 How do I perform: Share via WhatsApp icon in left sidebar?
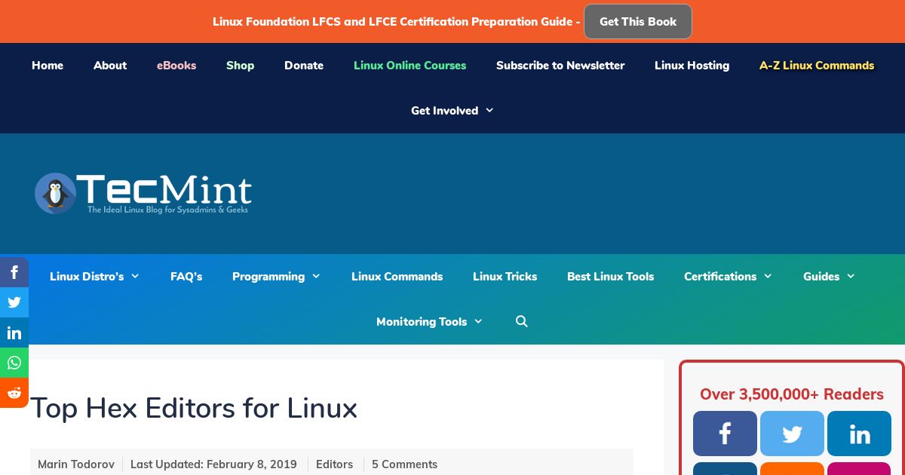pos(14,363)
